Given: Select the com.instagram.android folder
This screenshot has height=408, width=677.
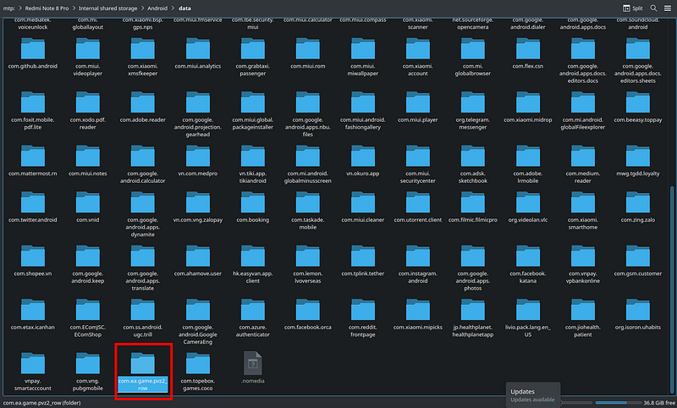Looking at the screenshot, I should click(x=418, y=264).
